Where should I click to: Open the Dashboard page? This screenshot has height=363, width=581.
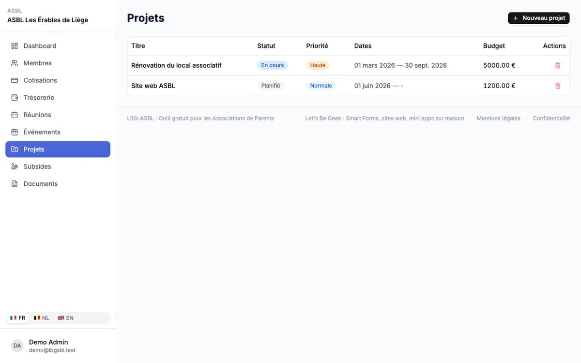click(x=58, y=46)
